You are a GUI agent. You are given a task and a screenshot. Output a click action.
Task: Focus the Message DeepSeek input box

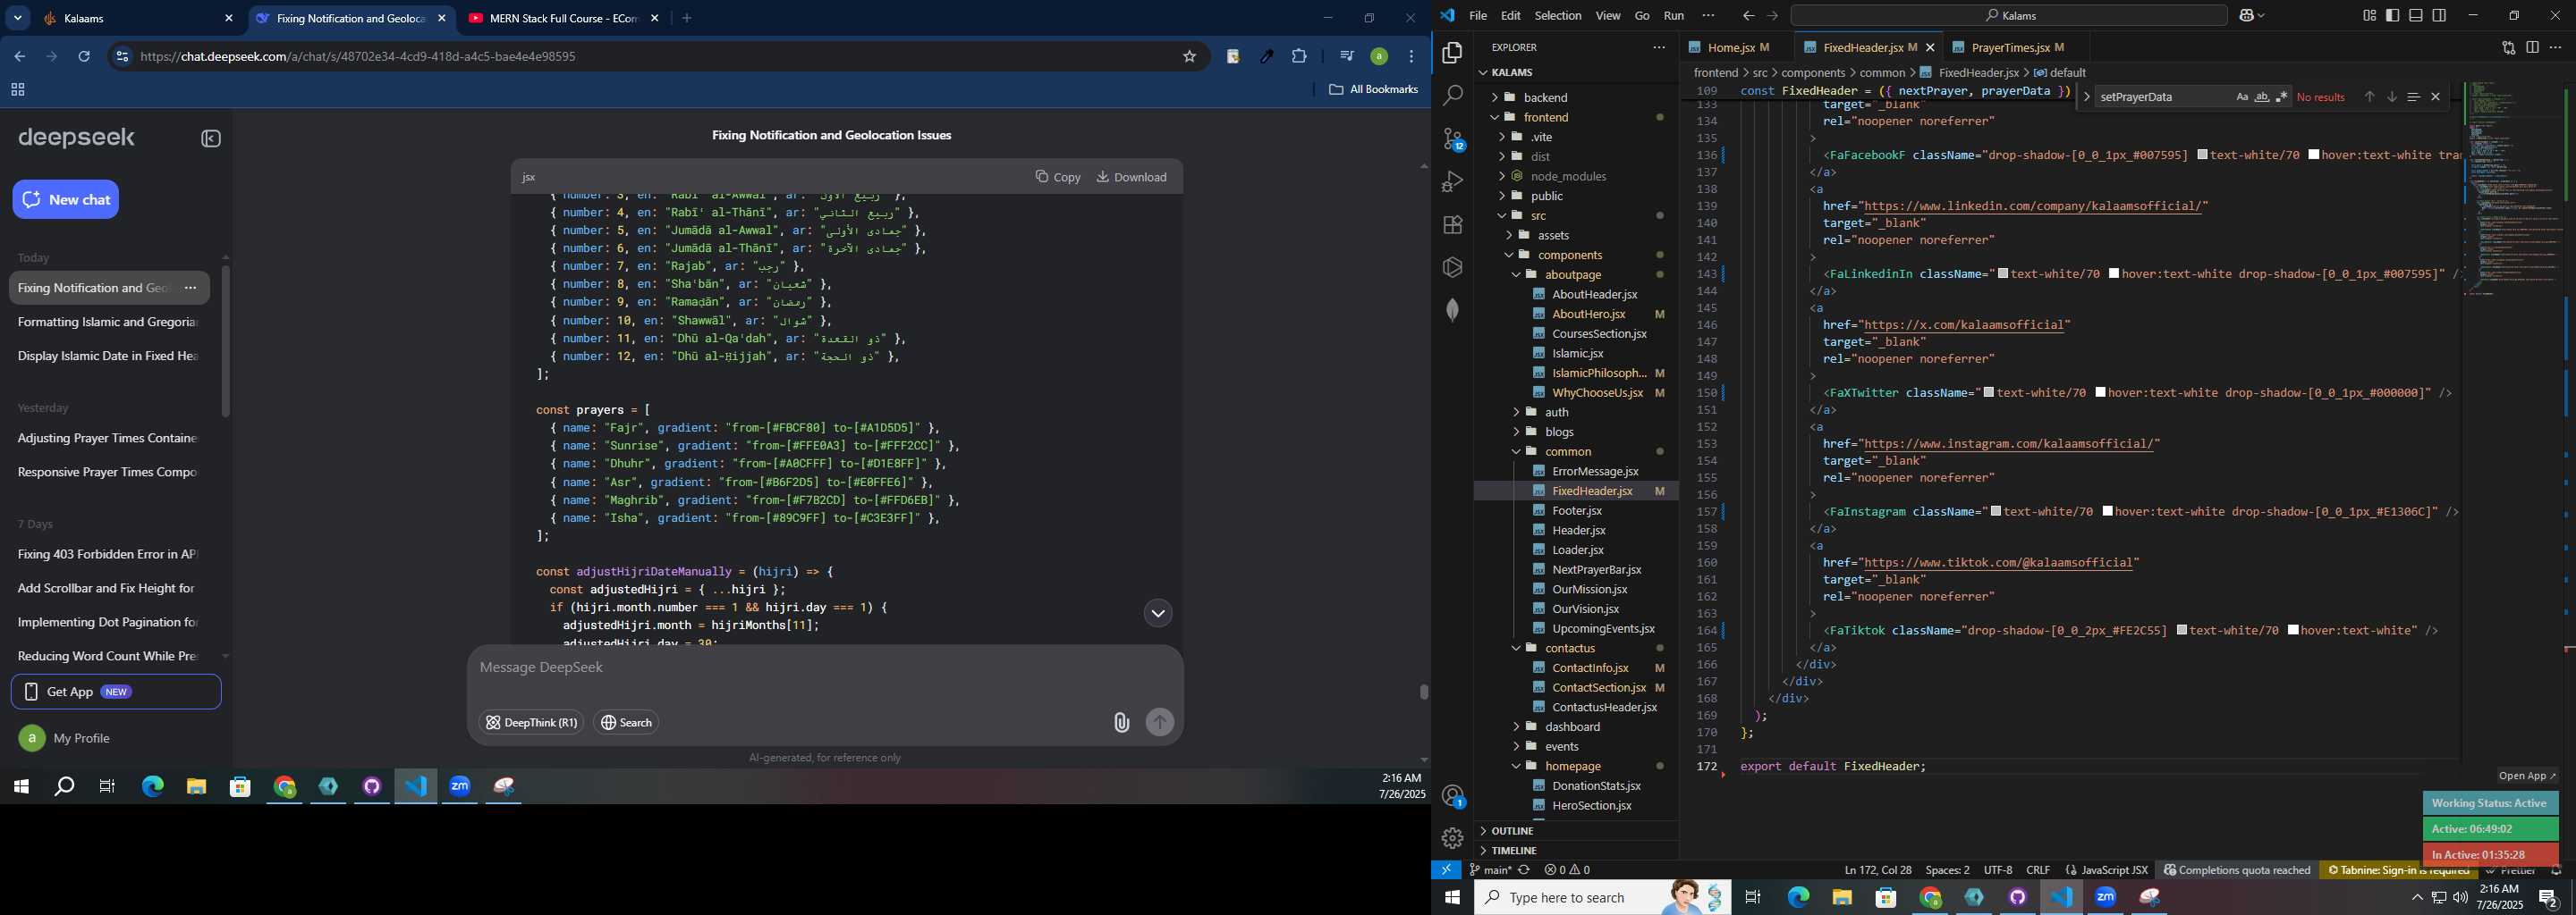pos(825,667)
